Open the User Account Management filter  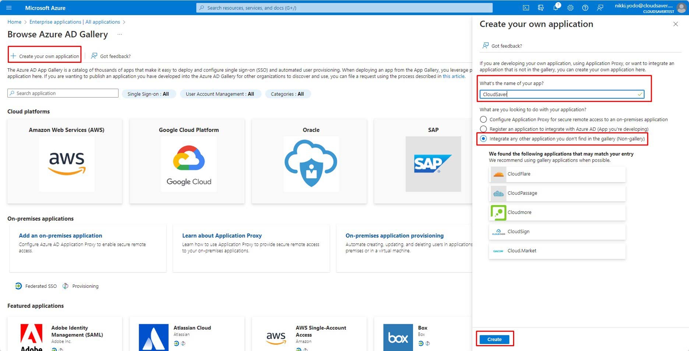click(x=220, y=94)
